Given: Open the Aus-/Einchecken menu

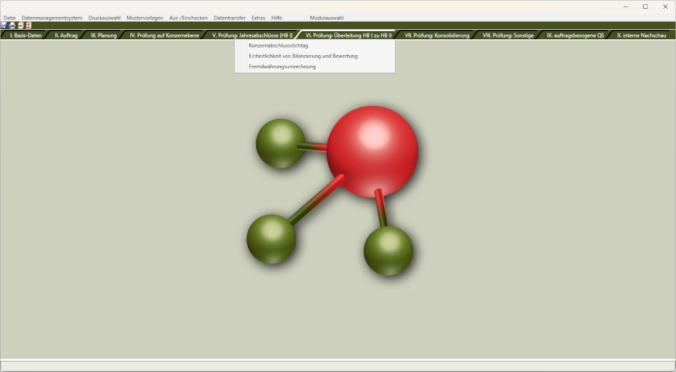Looking at the screenshot, I should [x=188, y=18].
